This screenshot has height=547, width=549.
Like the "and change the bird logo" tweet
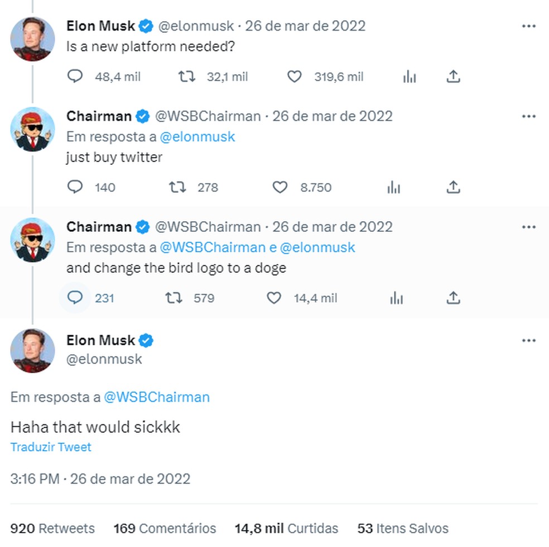(274, 298)
